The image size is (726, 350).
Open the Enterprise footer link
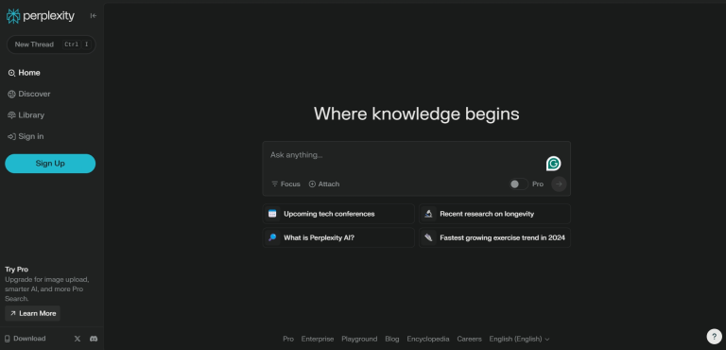[318, 339]
